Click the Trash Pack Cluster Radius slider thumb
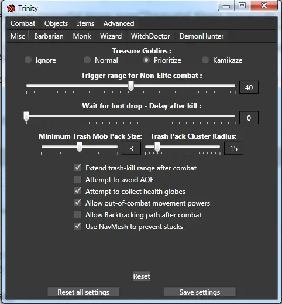Viewport: 282px width, 304px height. tap(157, 147)
